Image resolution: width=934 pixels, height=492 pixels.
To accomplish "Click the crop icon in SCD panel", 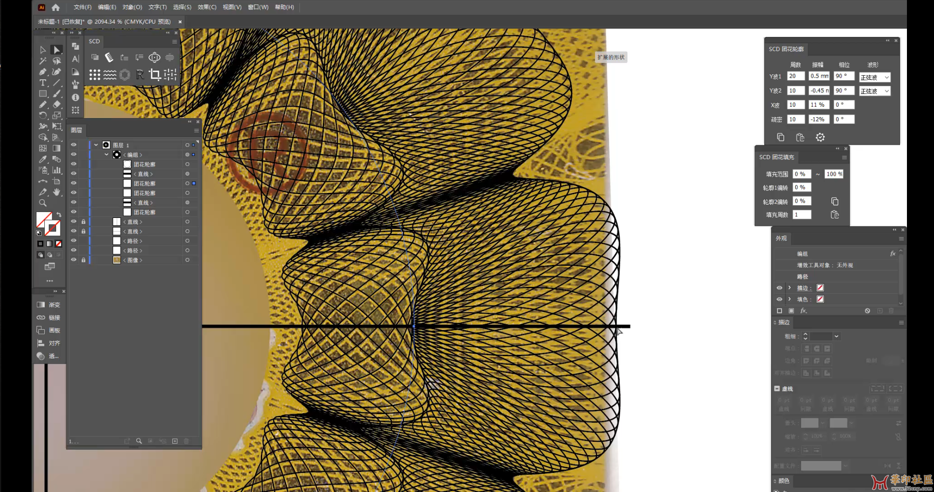I will [x=155, y=74].
